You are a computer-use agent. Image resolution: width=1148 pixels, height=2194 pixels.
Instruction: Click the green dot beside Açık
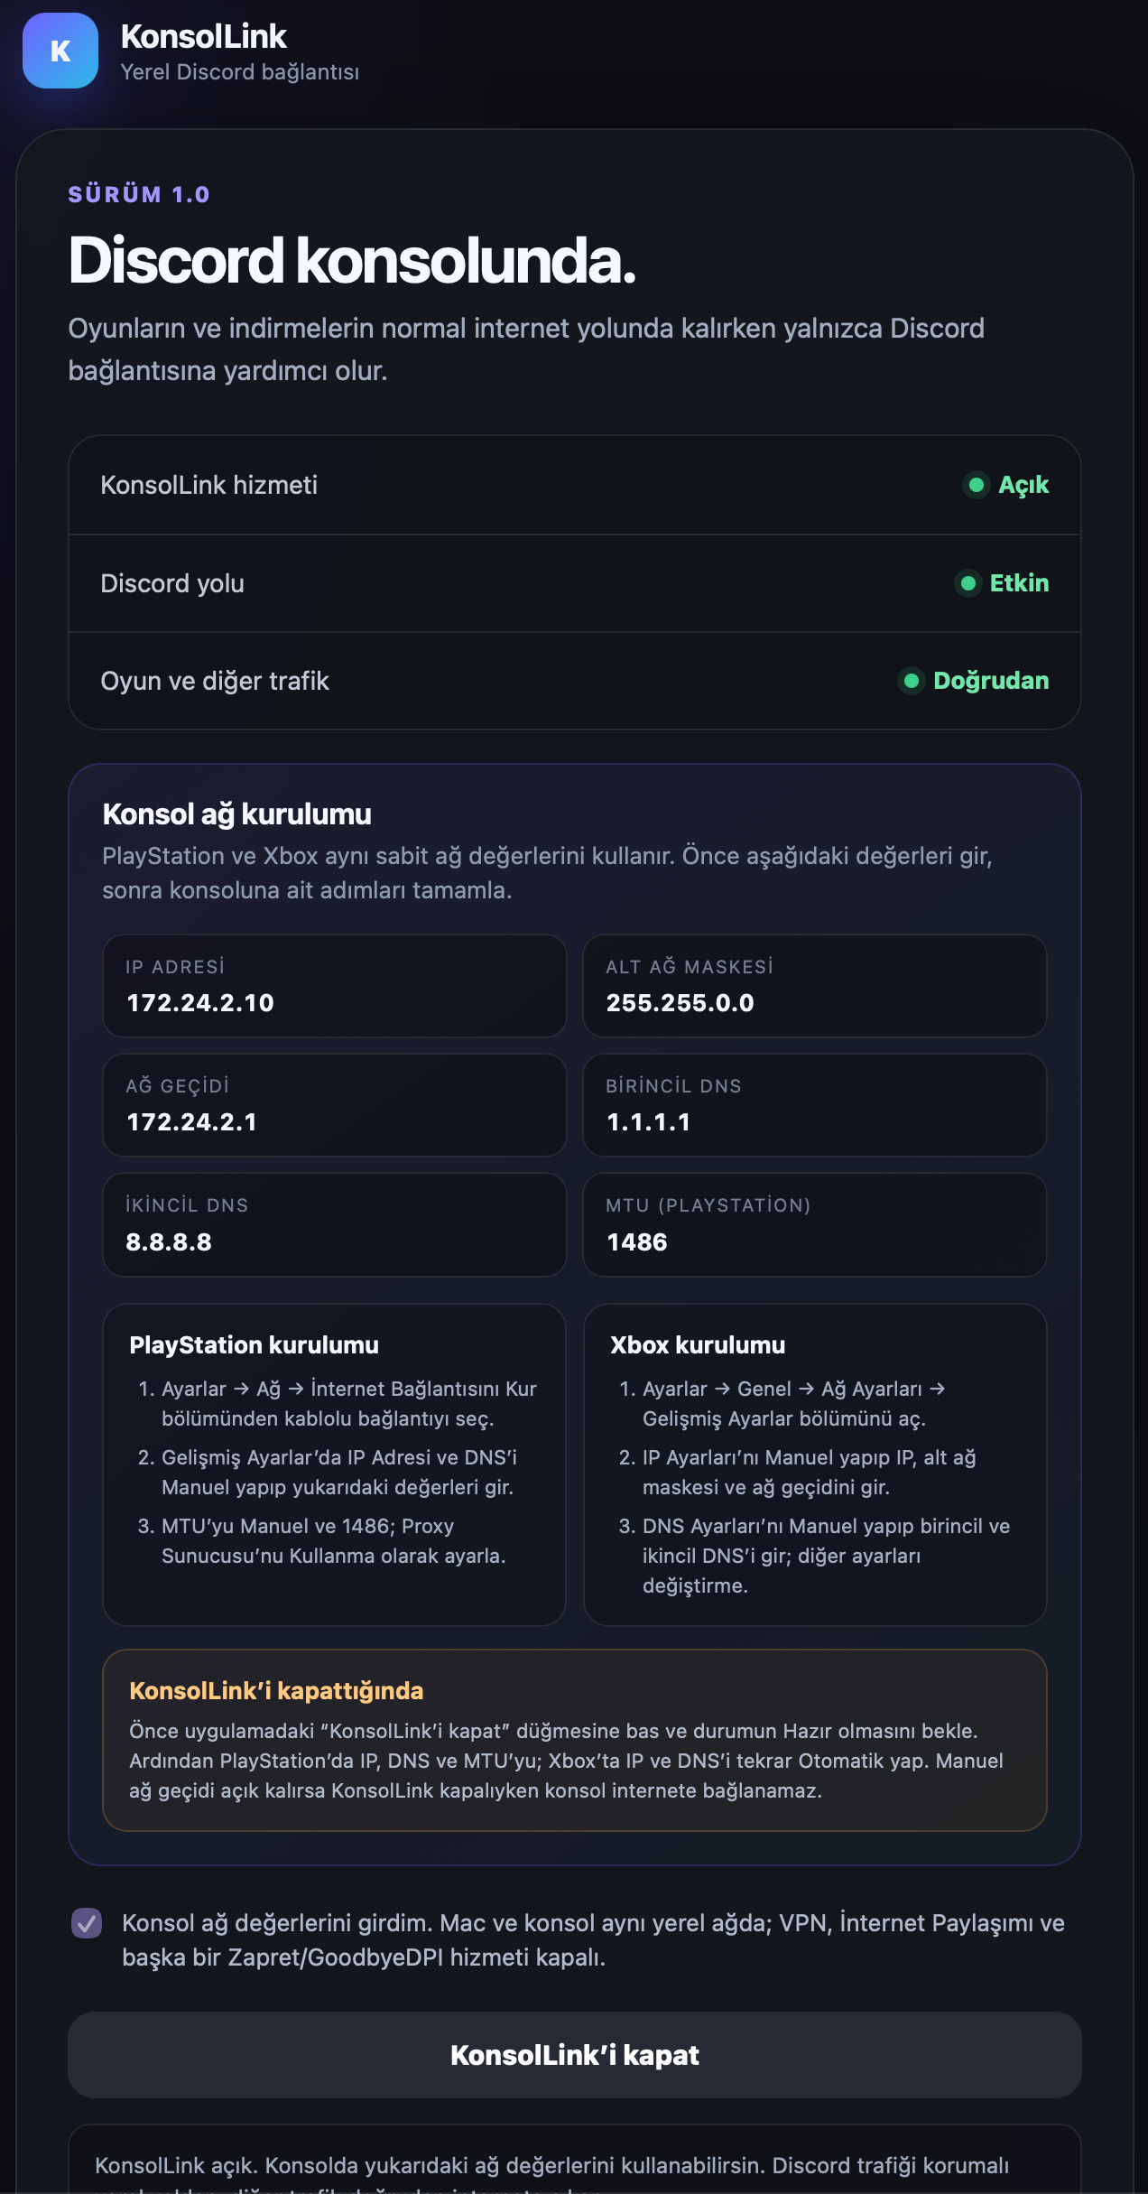coord(976,485)
